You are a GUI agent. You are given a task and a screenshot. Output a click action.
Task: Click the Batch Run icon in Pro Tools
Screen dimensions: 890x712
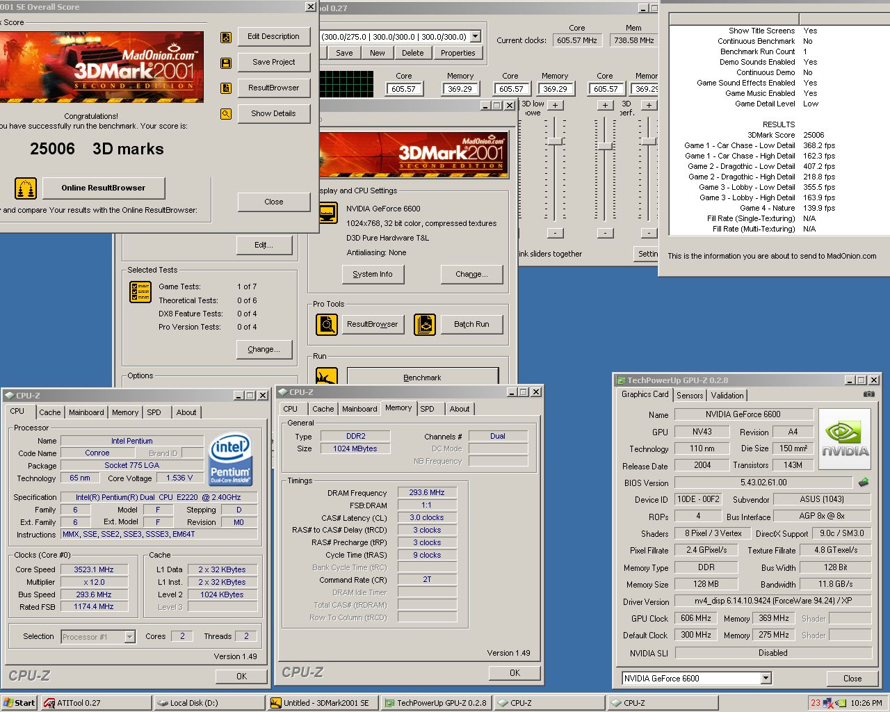425,325
